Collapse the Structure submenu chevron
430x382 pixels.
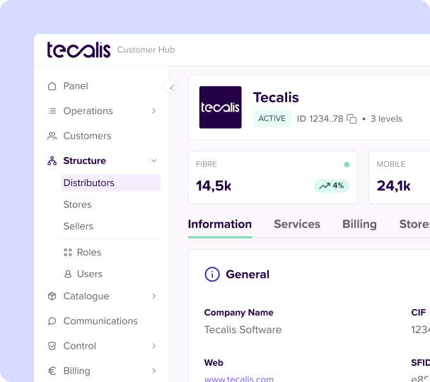(x=154, y=161)
